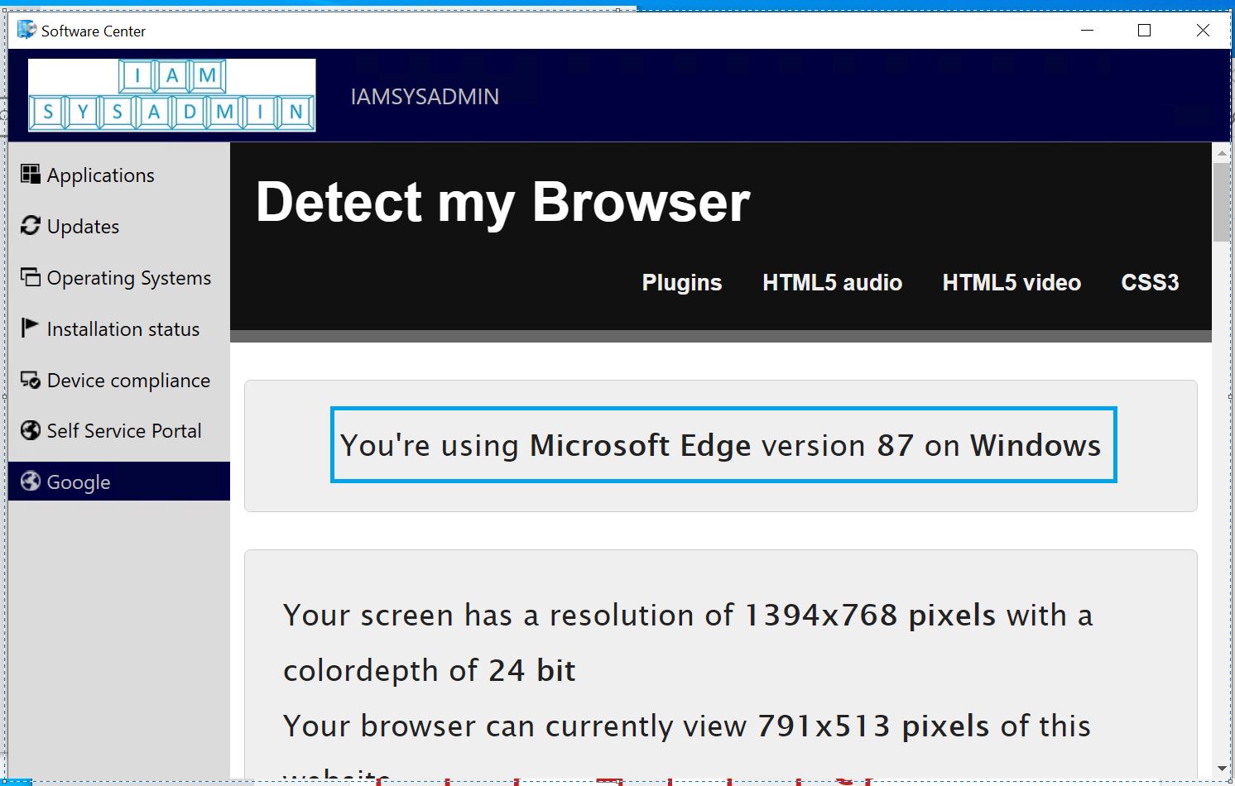Click the colordepth 24 bit text
The width and height of the screenshot is (1235, 786).
pyautogui.click(x=429, y=670)
